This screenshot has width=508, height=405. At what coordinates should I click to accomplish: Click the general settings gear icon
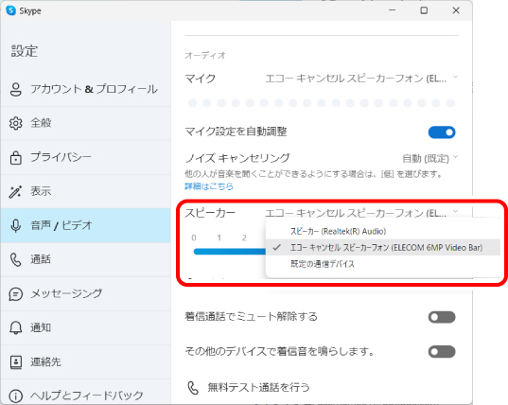click(x=15, y=123)
